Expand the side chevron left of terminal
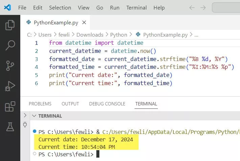Image resolution: width=240 pixels, height=161 pixels. click(x=24, y=116)
